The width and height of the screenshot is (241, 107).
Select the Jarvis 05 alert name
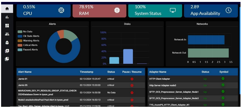(x=23, y=85)
